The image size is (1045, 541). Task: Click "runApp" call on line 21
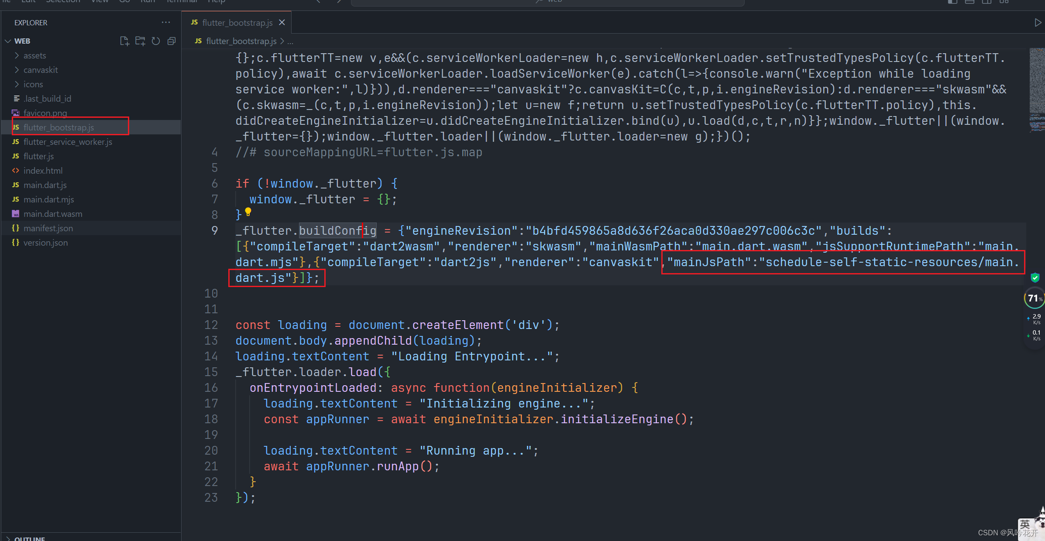[x=398, y=466]
